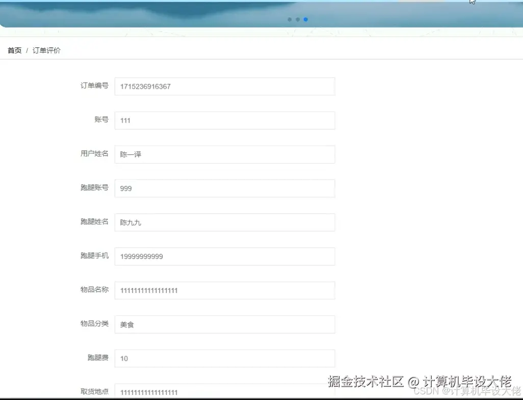The width and height of the screenshot is (523, 400).
Task: Select the 跑腿姓名 field showing 陈九九
Action: (224, 222)
